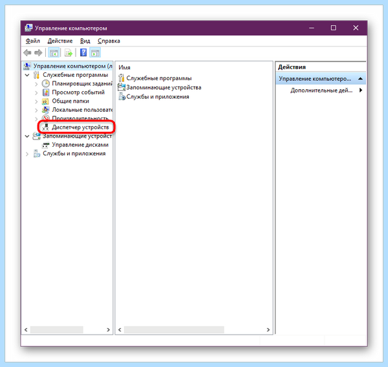Click the Запоминающие устройства icon in tree
Screen dimensions: 388x367
(37, 136)
